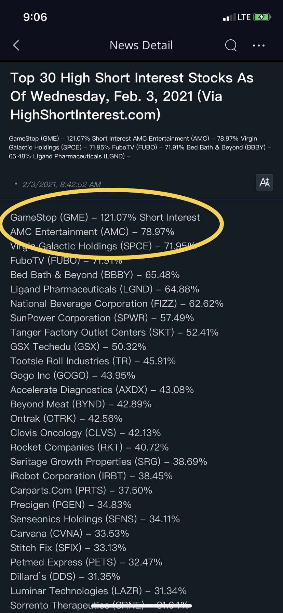Tap the Bed Bath & Beyond (BBBY) entry

click(95, 275)
